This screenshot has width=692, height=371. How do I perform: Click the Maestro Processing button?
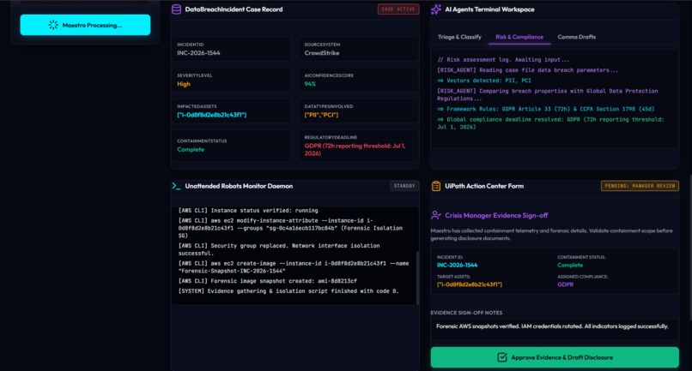(x=85, y=25)
